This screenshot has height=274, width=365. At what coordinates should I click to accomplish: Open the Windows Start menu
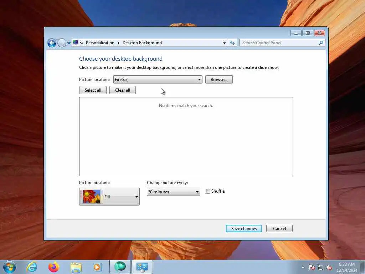(10, 267)
